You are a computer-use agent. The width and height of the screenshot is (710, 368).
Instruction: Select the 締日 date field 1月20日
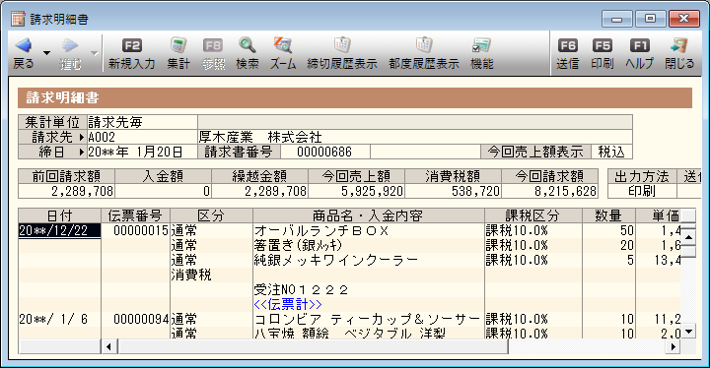pyautogui.click(x=142, y=152)
